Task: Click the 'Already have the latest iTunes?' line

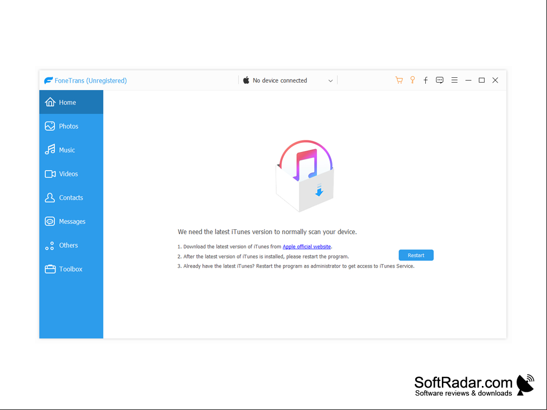Action: [296, 266]
